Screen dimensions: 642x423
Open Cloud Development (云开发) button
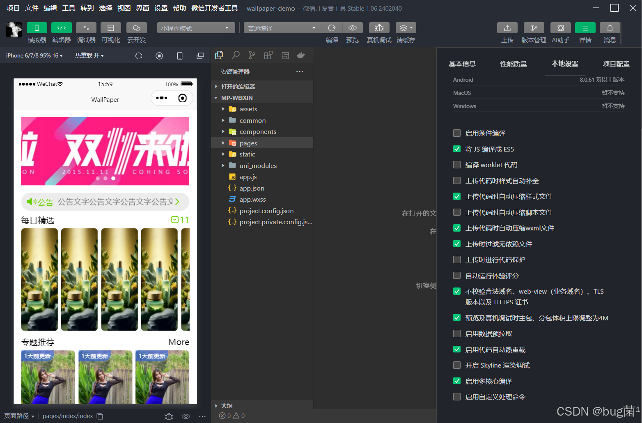(x=137, y=28)
